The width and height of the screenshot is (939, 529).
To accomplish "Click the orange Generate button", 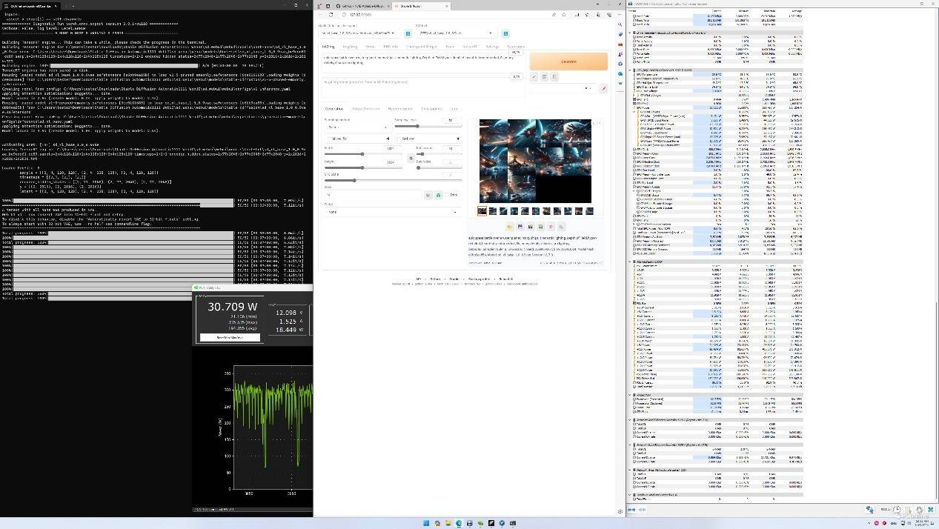I will pyautogui.click(x=568, y=61).
